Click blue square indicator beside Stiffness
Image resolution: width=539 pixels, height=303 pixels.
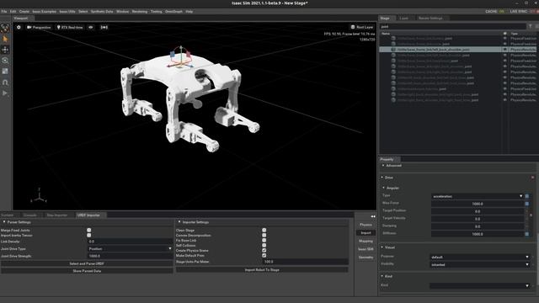pos(527,234)
